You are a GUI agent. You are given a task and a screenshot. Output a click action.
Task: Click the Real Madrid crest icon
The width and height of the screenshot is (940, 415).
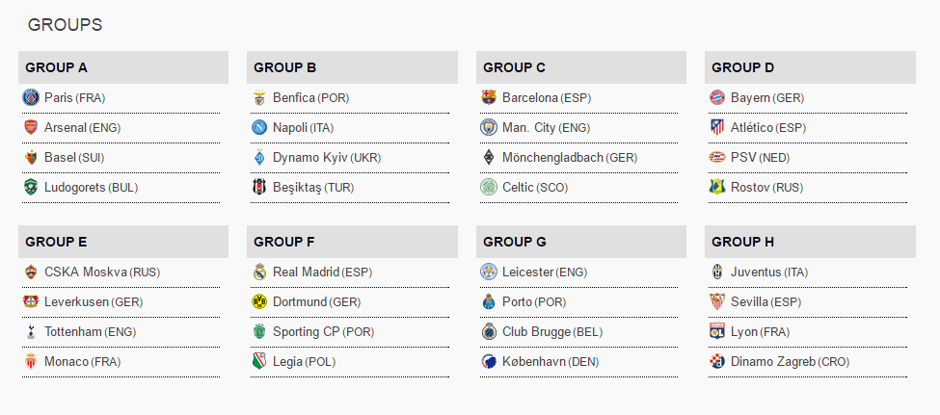coord(259,272)
